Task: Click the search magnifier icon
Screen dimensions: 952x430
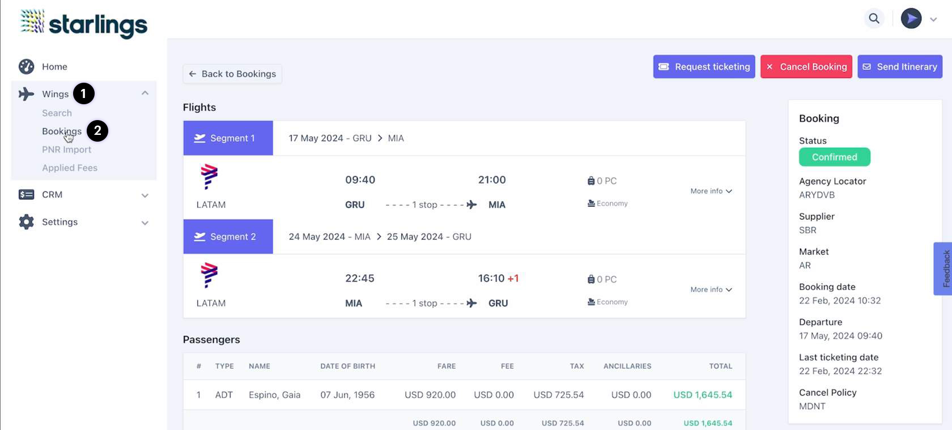Action: pyautogui.click(x=874, y=19)
